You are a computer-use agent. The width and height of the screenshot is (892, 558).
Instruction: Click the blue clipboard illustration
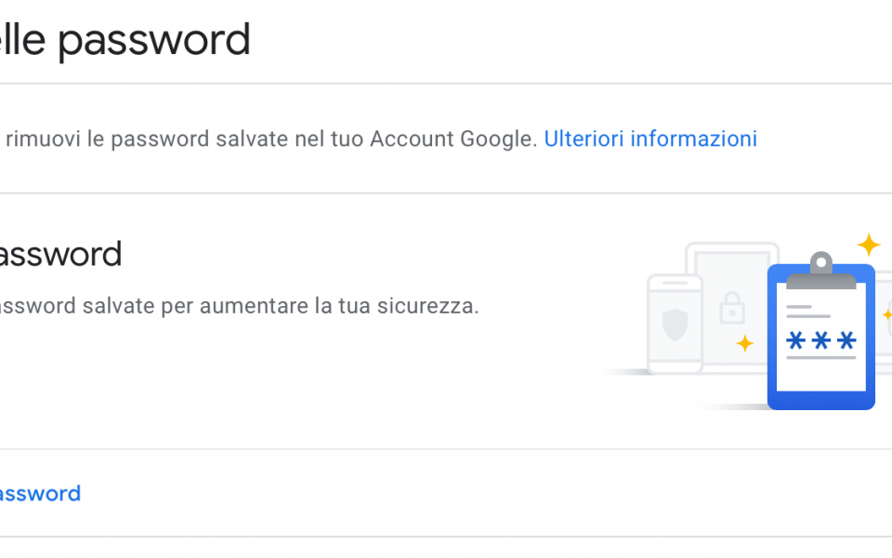[820, 331]
